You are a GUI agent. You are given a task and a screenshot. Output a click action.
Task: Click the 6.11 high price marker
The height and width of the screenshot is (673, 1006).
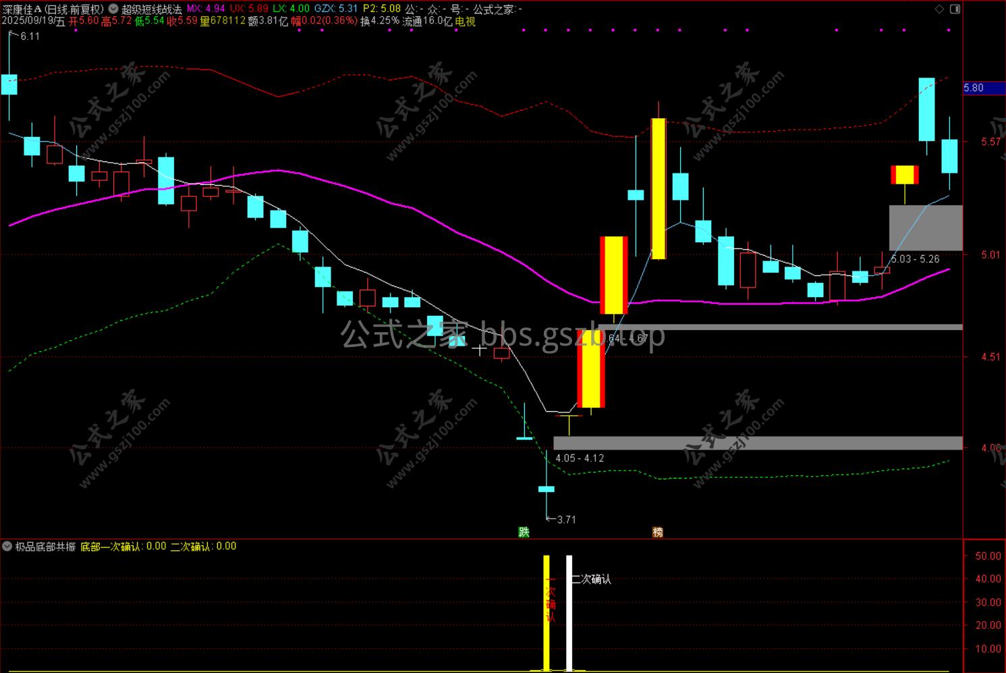click(26, 36)
